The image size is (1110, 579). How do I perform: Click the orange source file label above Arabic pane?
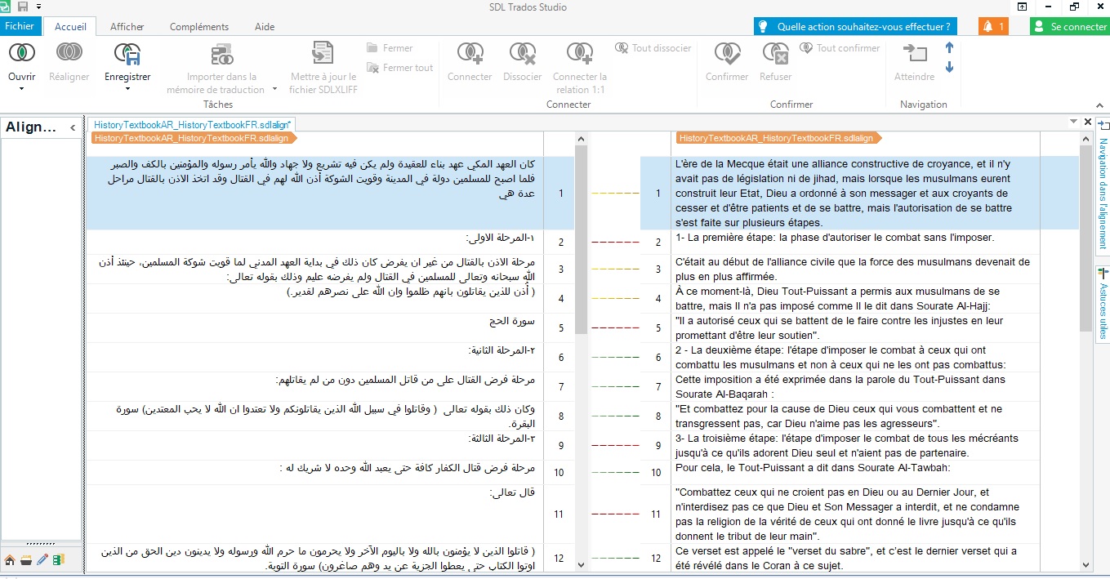(x=196, y=138)
